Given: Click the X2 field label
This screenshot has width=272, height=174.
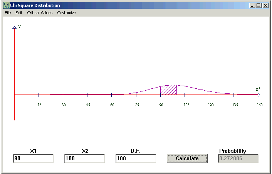Looking at the screenshot, I should [x=85, y=151].
